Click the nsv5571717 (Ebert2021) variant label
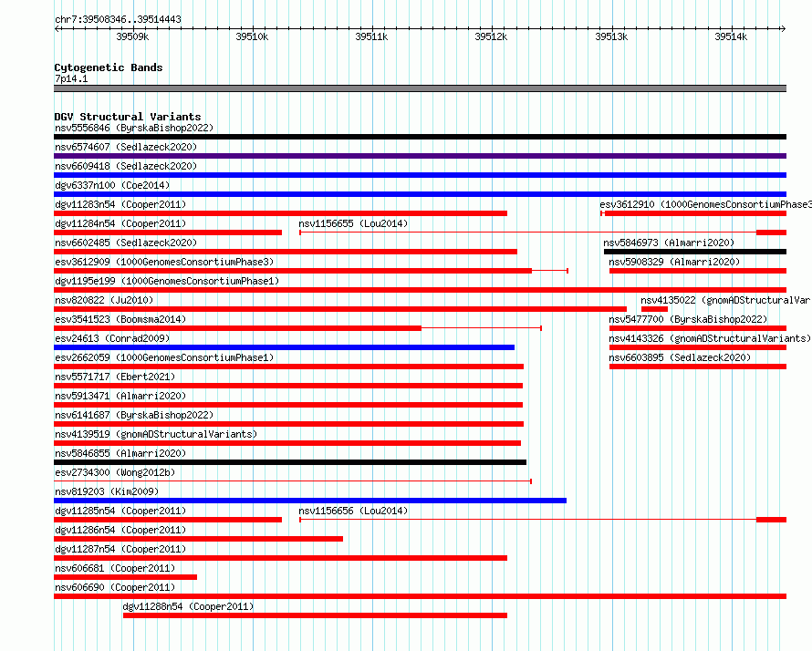This screenshot has width=812, height=651. pyautogui.click(x=115, y=377)
